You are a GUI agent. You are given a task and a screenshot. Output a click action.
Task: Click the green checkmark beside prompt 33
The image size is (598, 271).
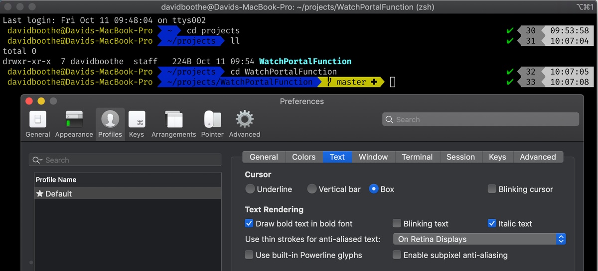[x=510, y=82]
